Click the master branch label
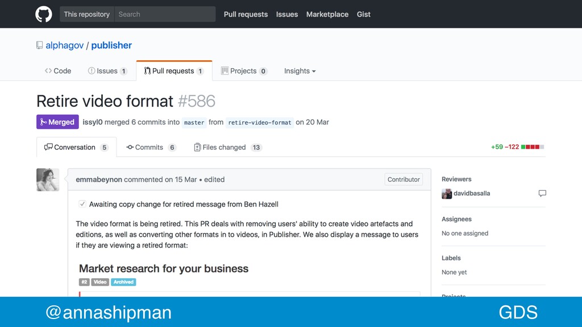This screenshot has height=327, width=582. [x=194, y=123]
